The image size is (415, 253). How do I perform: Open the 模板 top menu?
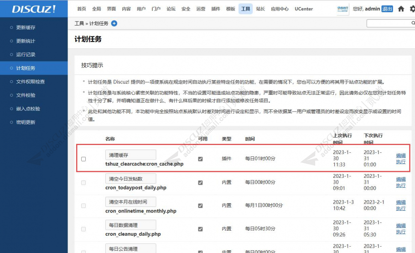230,9
